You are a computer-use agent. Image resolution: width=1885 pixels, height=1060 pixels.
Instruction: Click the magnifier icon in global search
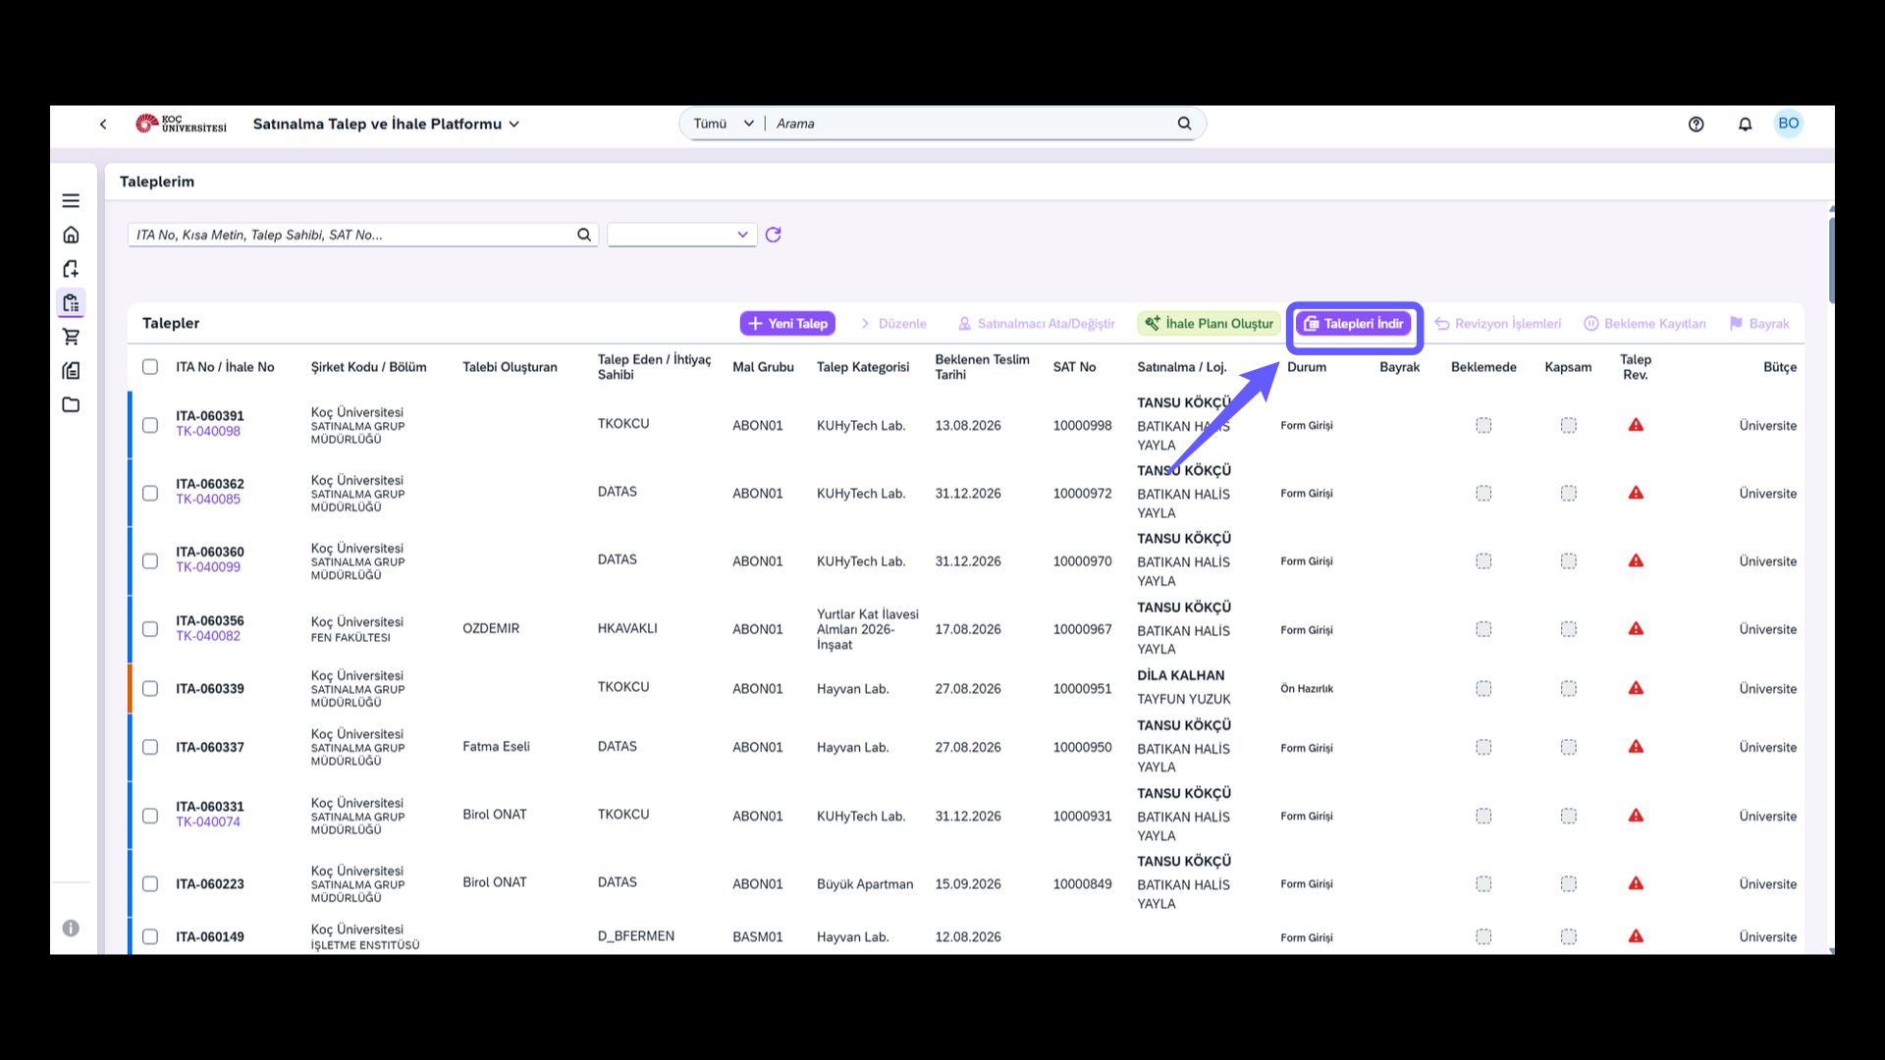[1184, 124]
